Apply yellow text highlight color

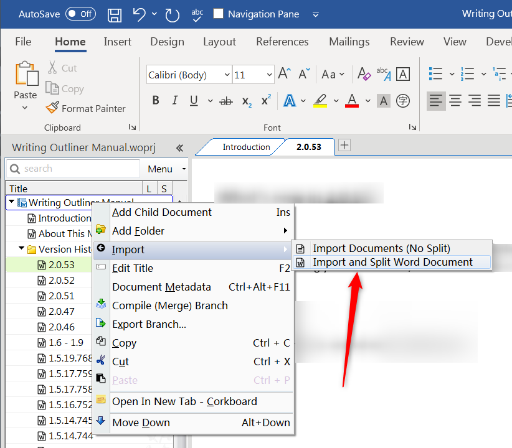[x=320, y=101]
